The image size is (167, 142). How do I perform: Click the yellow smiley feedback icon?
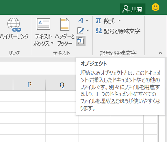(155, 7)
